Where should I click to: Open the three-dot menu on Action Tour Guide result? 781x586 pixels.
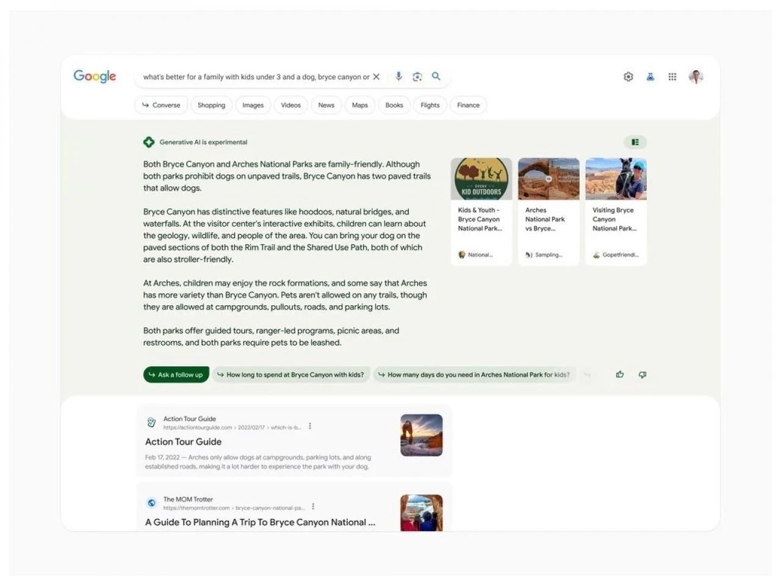[x=310, y=426]
